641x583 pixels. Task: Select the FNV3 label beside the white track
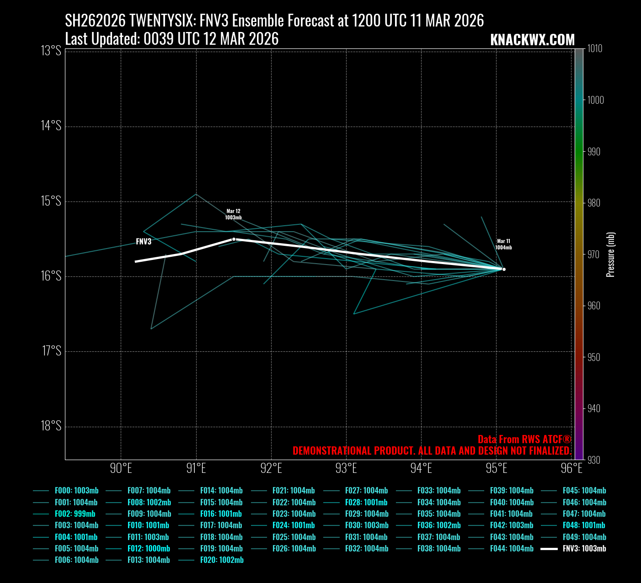[x=144, y=242]
